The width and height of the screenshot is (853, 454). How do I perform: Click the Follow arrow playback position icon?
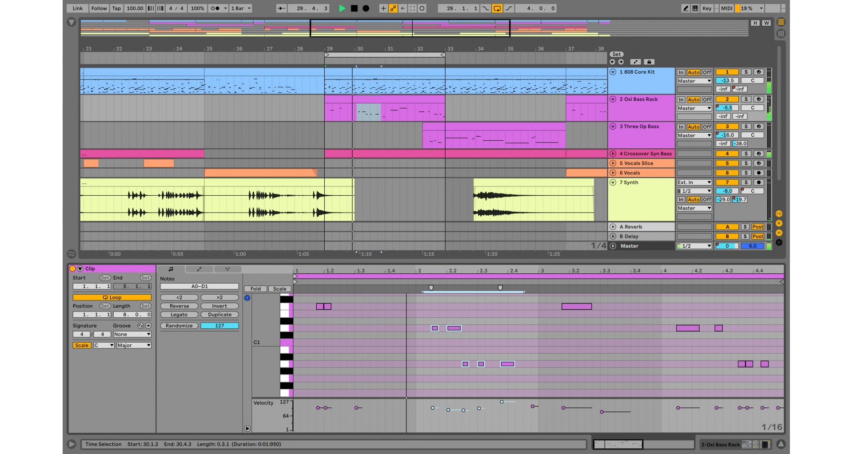(x=281, y=8)
